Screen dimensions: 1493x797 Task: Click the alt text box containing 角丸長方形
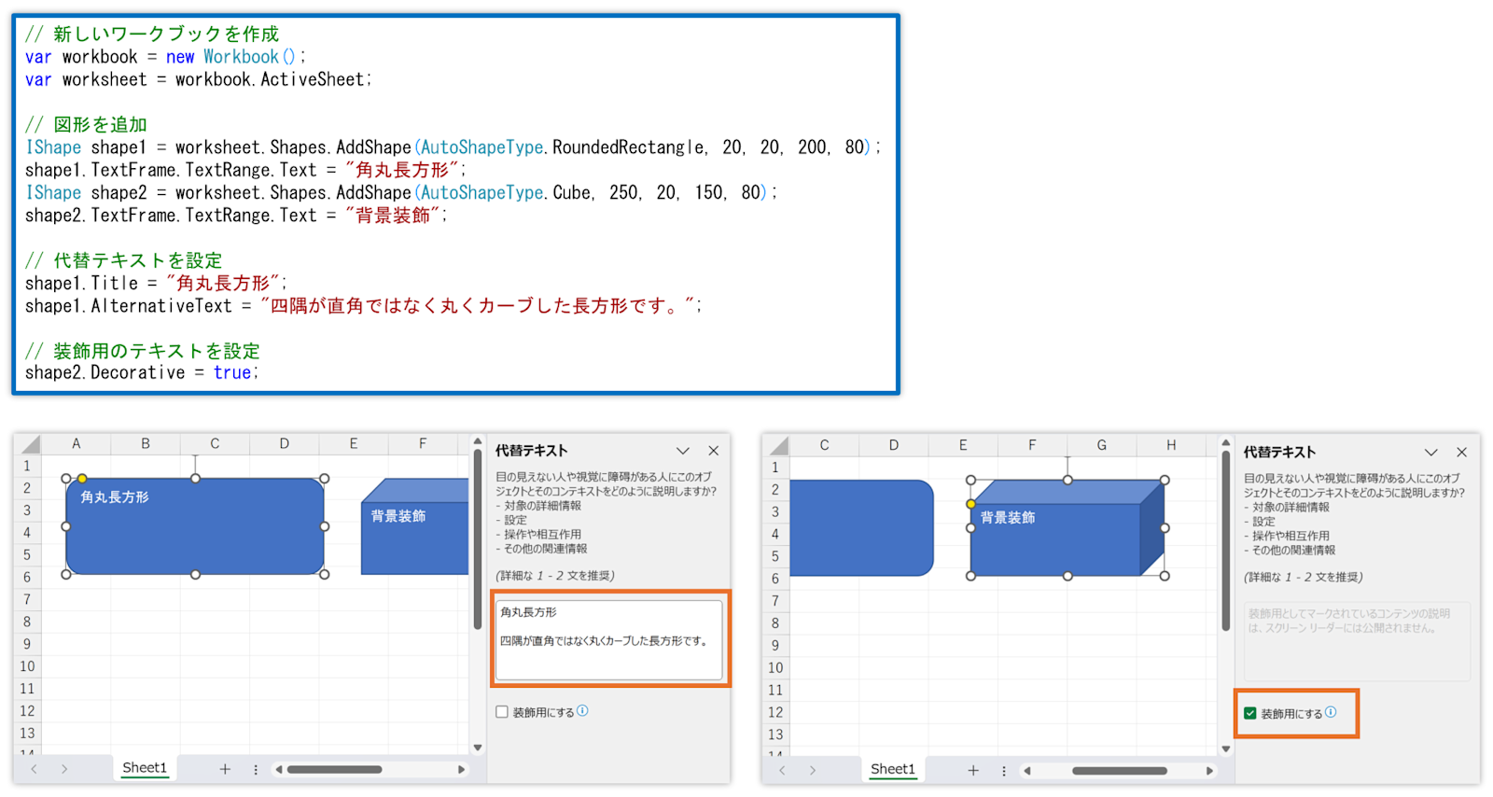tap(608, 639)
